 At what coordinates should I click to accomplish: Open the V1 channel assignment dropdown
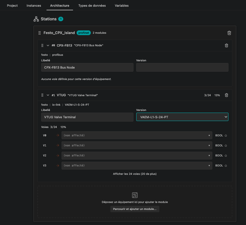137,145
